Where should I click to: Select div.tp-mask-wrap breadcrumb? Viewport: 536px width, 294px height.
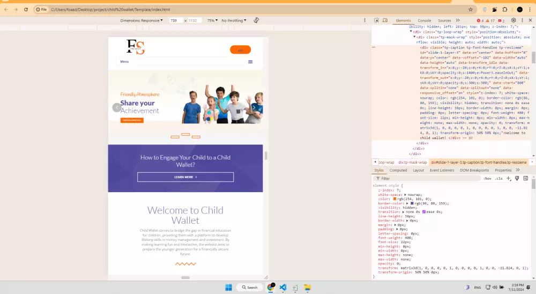[x=413, y=162]
